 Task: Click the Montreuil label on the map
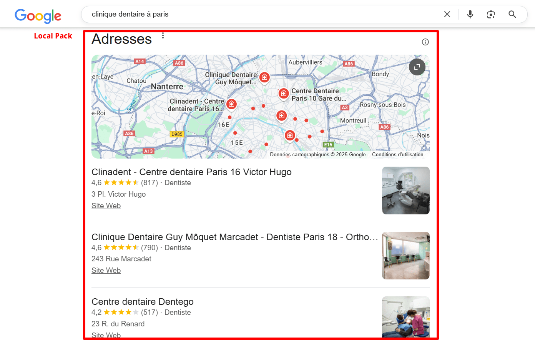tap(353, 121)
